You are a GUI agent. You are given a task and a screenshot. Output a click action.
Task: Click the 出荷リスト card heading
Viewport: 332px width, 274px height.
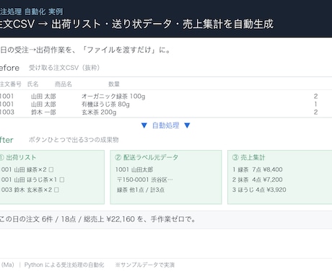click(21, 157)
